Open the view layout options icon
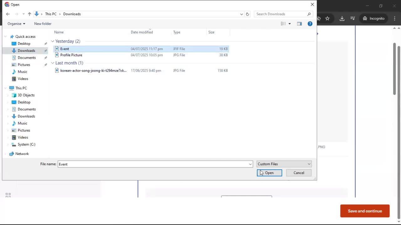401x225 pixels. 283,24
